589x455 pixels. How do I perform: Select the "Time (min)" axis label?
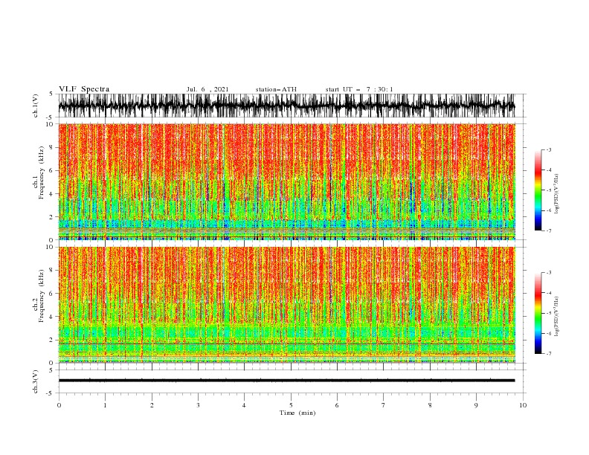pyautogui.click(x=297, y=413)
